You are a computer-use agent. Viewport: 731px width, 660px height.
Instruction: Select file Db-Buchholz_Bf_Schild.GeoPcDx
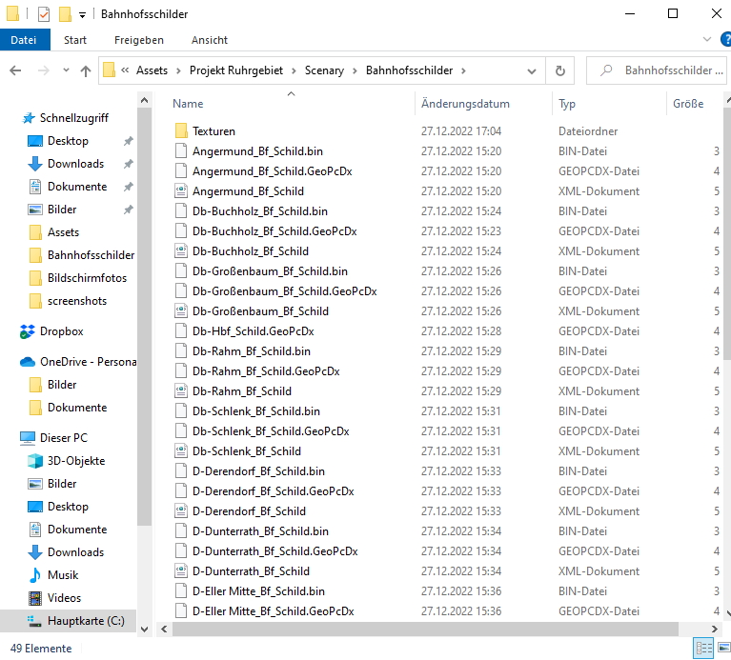click(274, 231)
